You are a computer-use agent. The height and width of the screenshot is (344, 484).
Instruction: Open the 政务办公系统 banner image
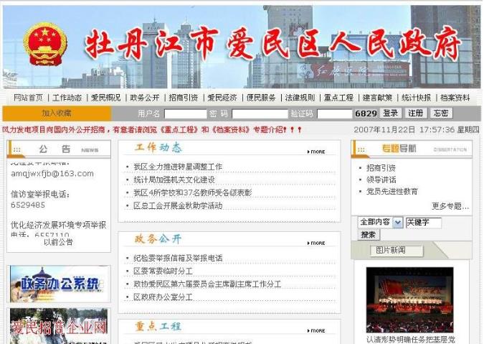pyautogui.click(x=60, y=284)
